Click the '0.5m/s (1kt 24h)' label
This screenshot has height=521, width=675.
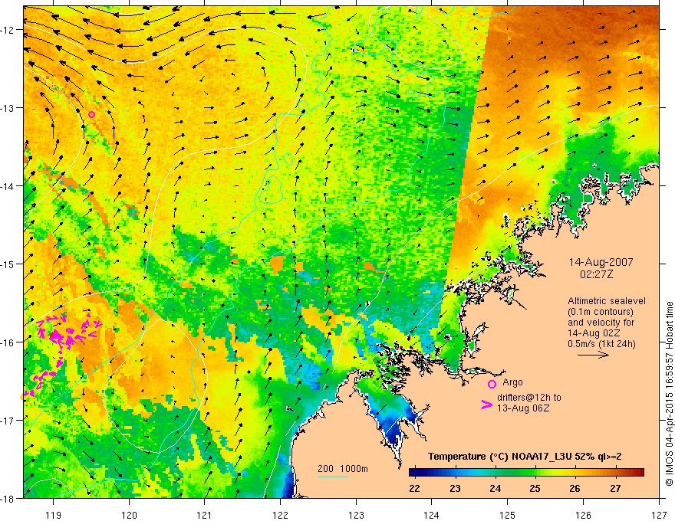coord(601,344)
